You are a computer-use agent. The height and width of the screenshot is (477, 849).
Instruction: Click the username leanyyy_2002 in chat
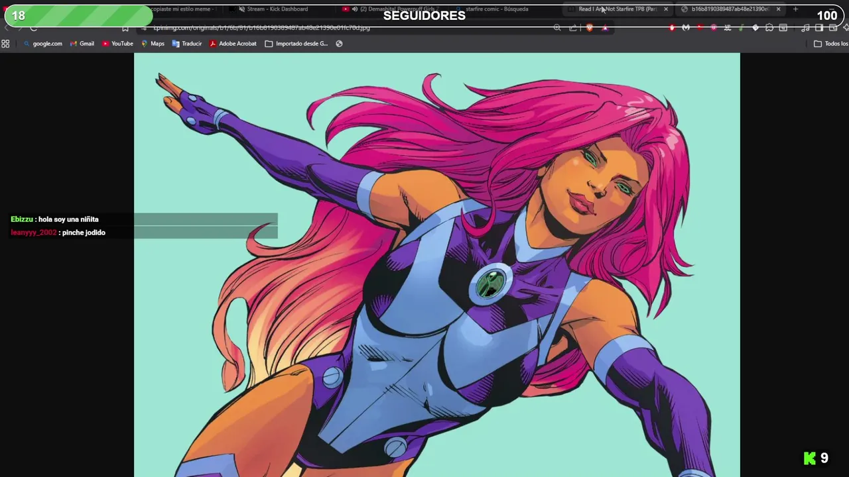[x=34, y=233]
